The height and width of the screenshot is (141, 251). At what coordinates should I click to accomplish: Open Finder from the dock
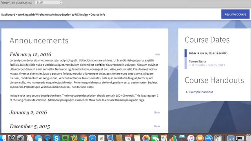3,138
